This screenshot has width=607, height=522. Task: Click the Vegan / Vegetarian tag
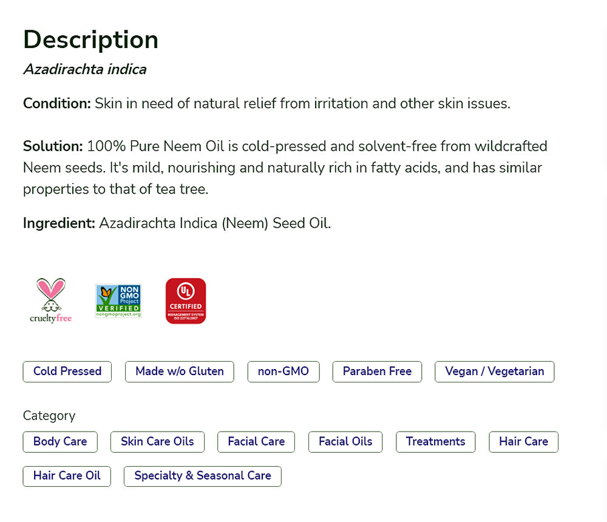494,371
